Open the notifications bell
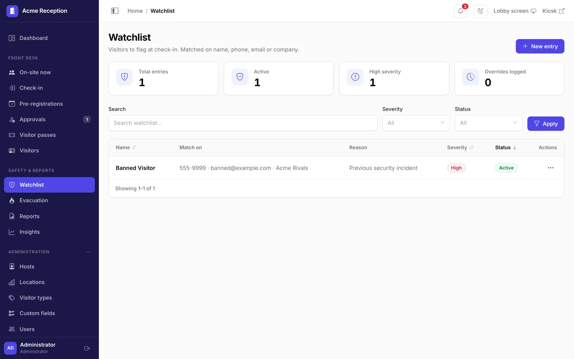Screen dimensions: 574x359 [460, 11]
